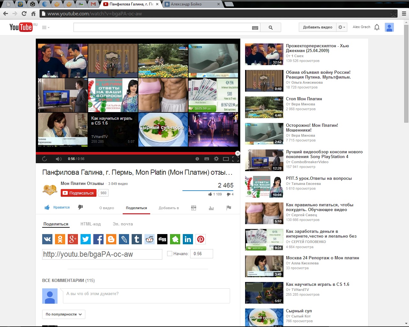The width and height of the screenshot is (409, 327).
Task: Open the Chrome hamburger menu
Action: pos(404,14)
